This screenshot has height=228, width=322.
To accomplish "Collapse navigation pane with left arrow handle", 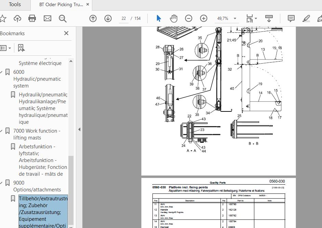I will pyautogui.click(x=79, y=130).
